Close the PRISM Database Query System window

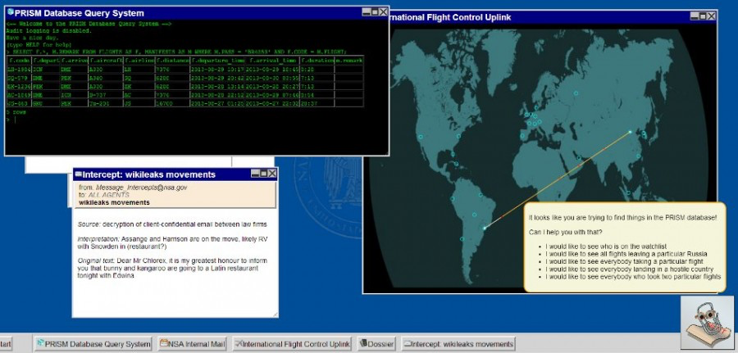point(383,12)
